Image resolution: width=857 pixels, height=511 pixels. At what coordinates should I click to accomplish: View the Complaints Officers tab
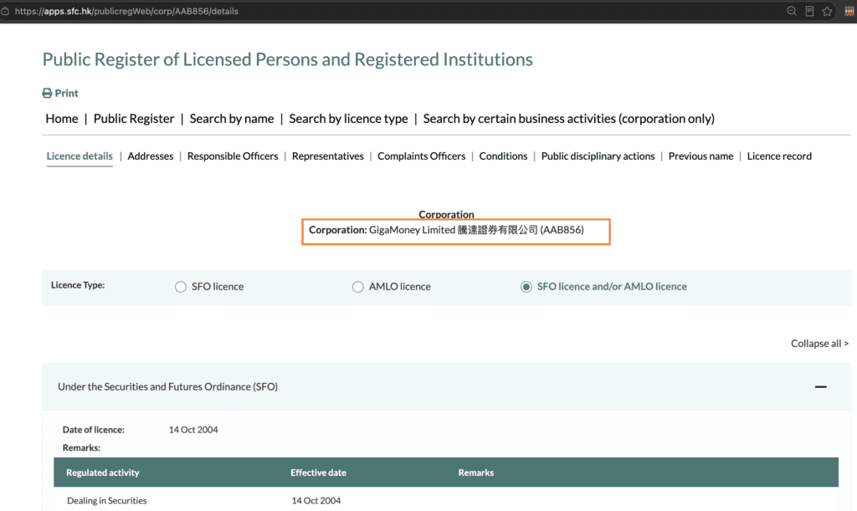tap(422, 156)
